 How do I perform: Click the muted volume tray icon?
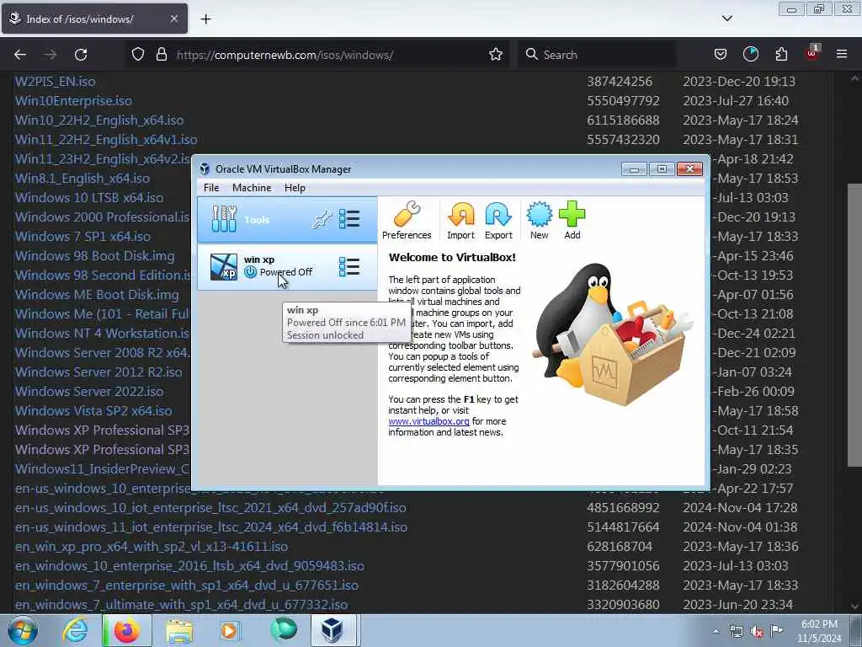pyautogui.click(x=757, y=632)
